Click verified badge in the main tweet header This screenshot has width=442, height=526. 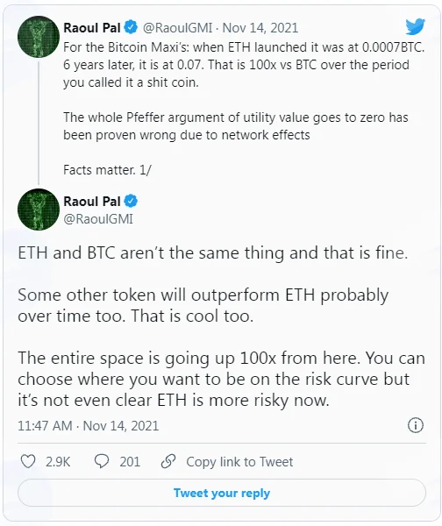click(131, 202)
